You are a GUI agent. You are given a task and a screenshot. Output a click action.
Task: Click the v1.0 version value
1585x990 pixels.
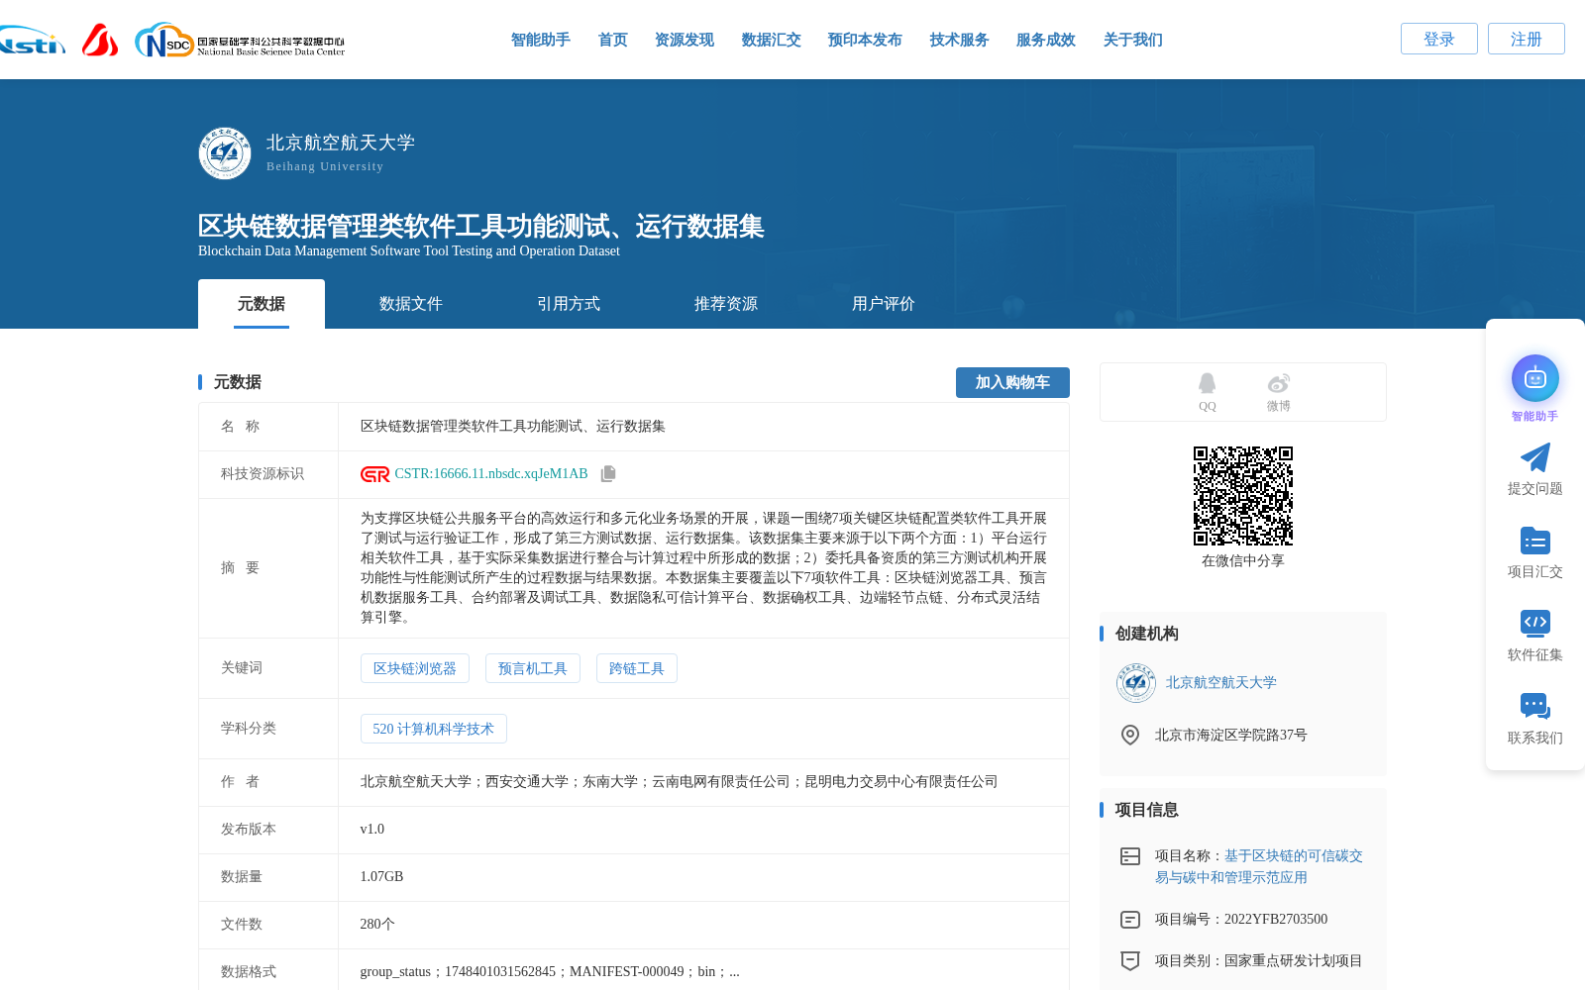tap(372, 830)
